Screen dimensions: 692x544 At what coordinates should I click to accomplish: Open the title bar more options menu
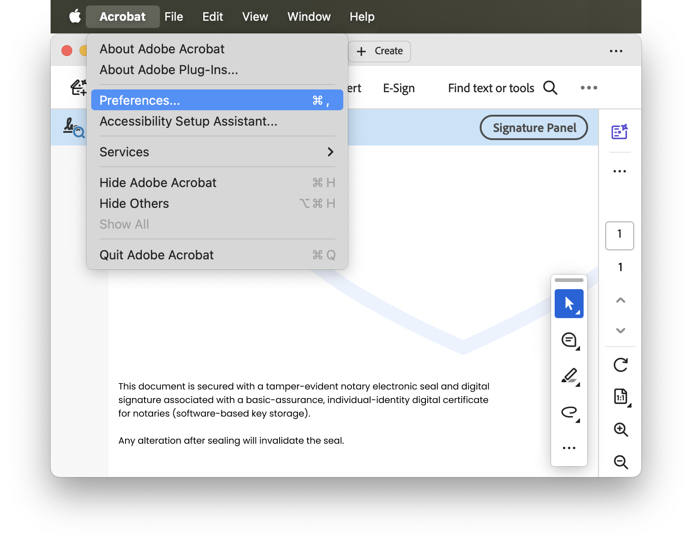pos(616,51)
